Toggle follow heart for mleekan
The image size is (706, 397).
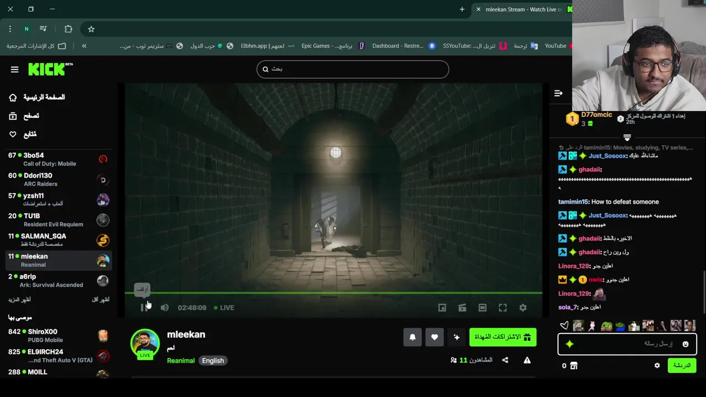pos(435,337)
